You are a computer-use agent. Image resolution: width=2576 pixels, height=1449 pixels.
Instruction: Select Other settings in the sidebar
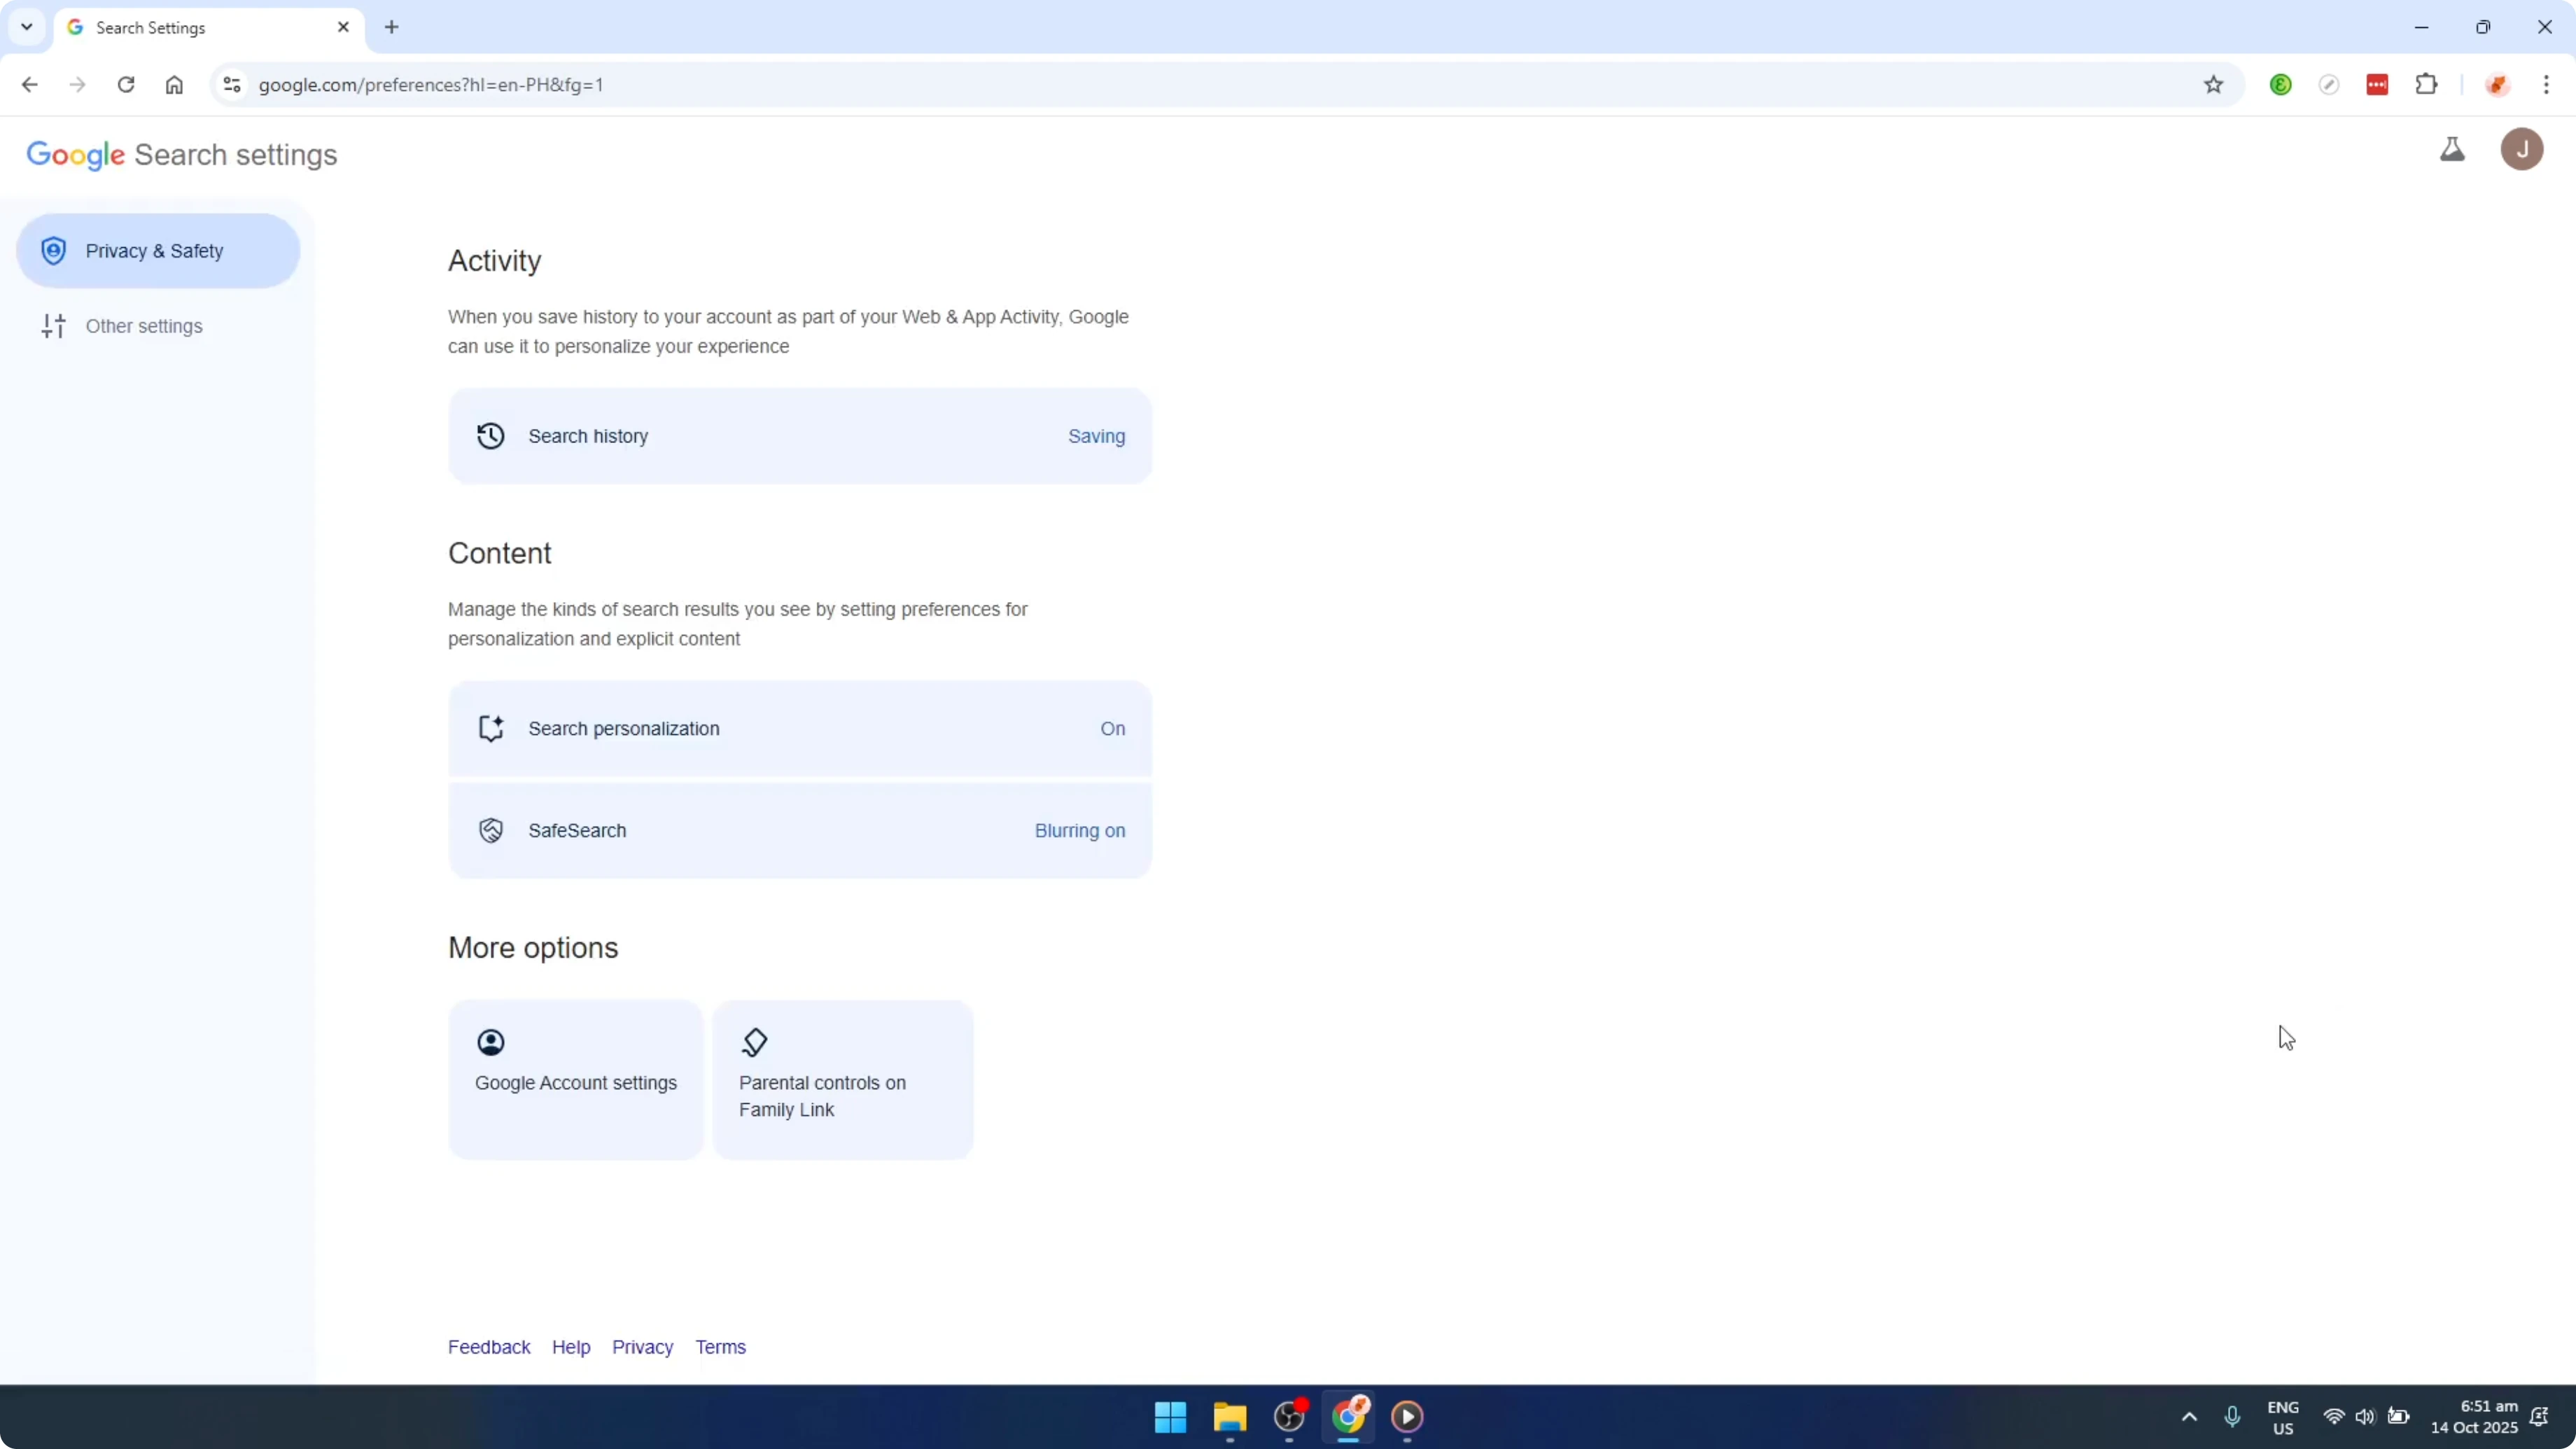tap(144, 325)
